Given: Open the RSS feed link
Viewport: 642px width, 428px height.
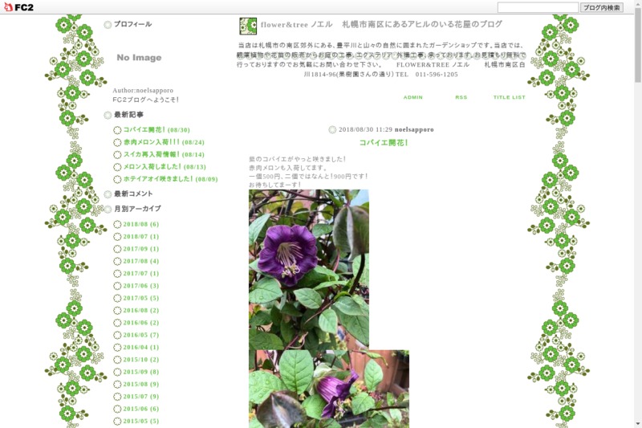Looking at the screenshot, I should (x=461, y=97).
